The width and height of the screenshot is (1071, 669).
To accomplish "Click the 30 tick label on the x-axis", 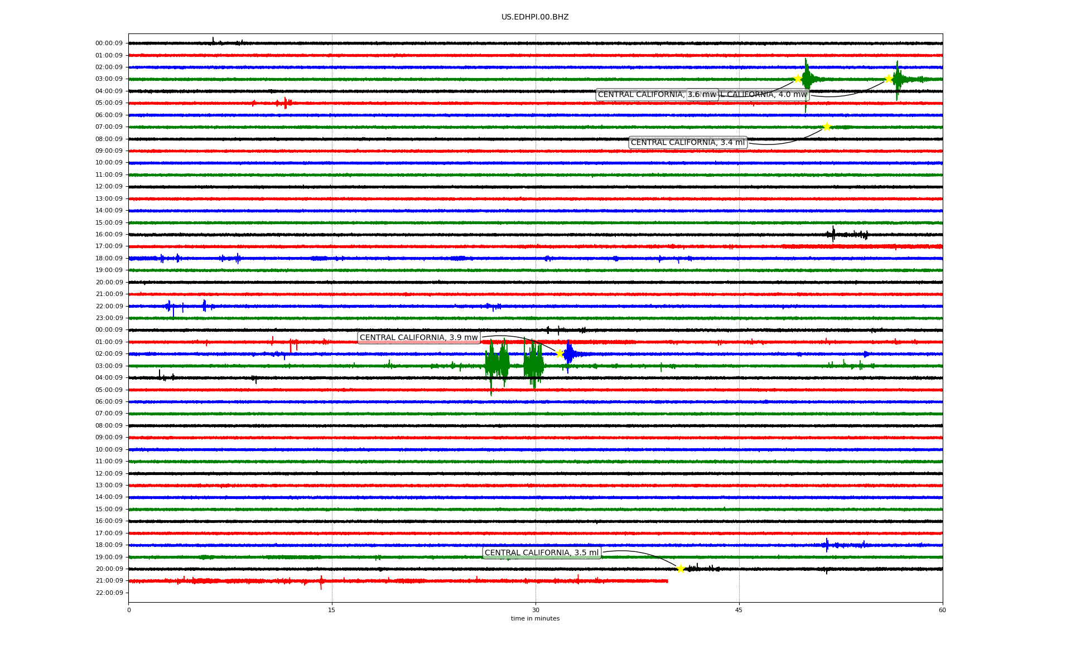I will click(x=535, y=610).
